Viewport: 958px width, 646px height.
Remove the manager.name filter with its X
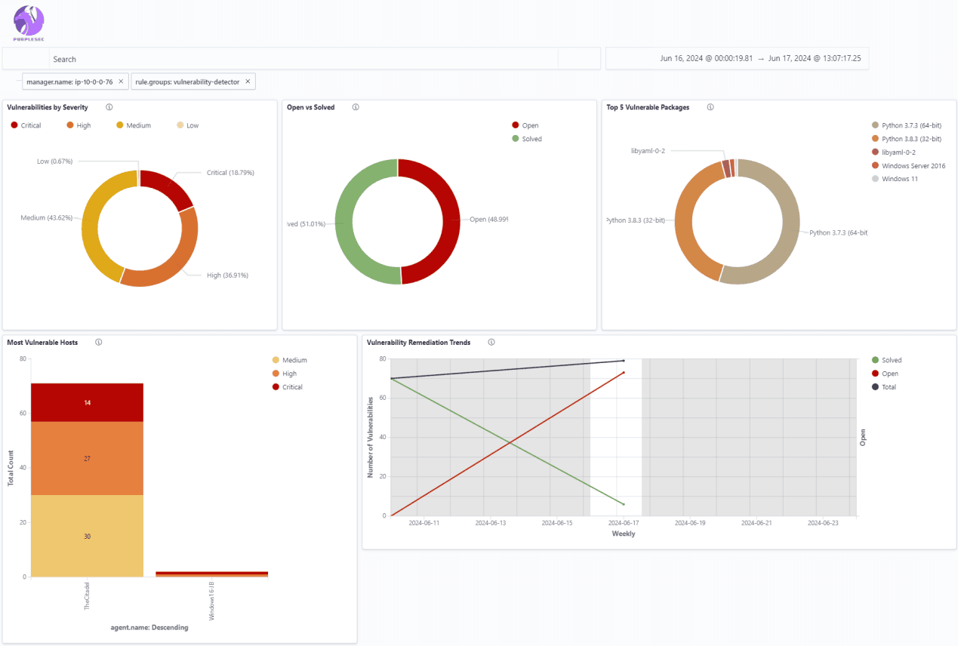click(x=121, y=82)
